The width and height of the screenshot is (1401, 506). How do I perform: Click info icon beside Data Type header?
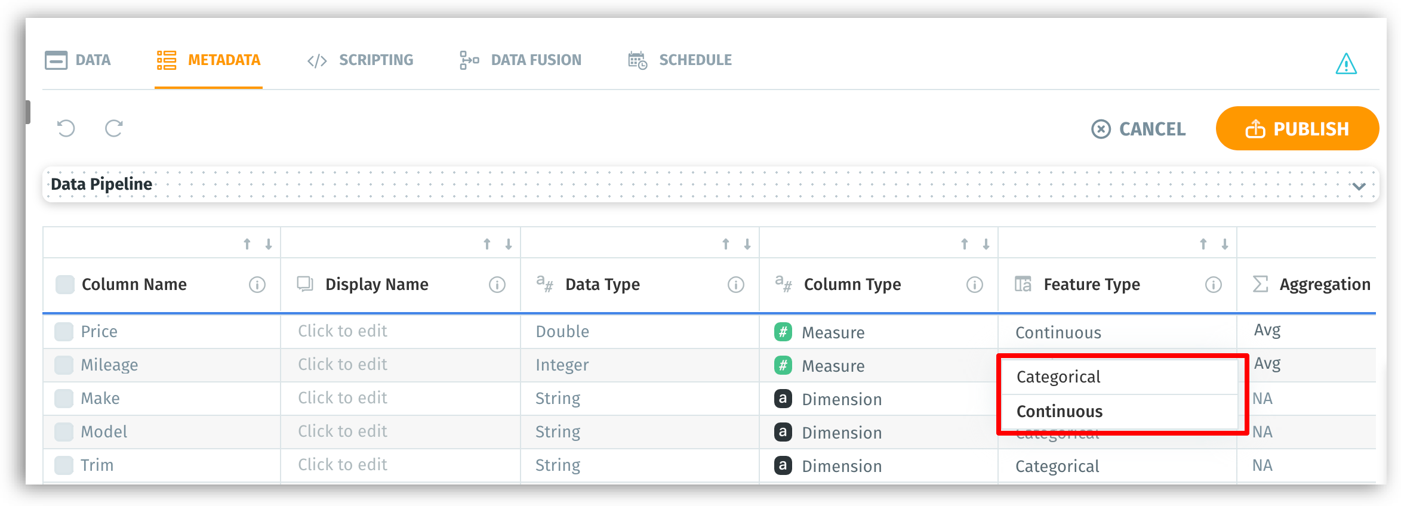pos(736,285)
